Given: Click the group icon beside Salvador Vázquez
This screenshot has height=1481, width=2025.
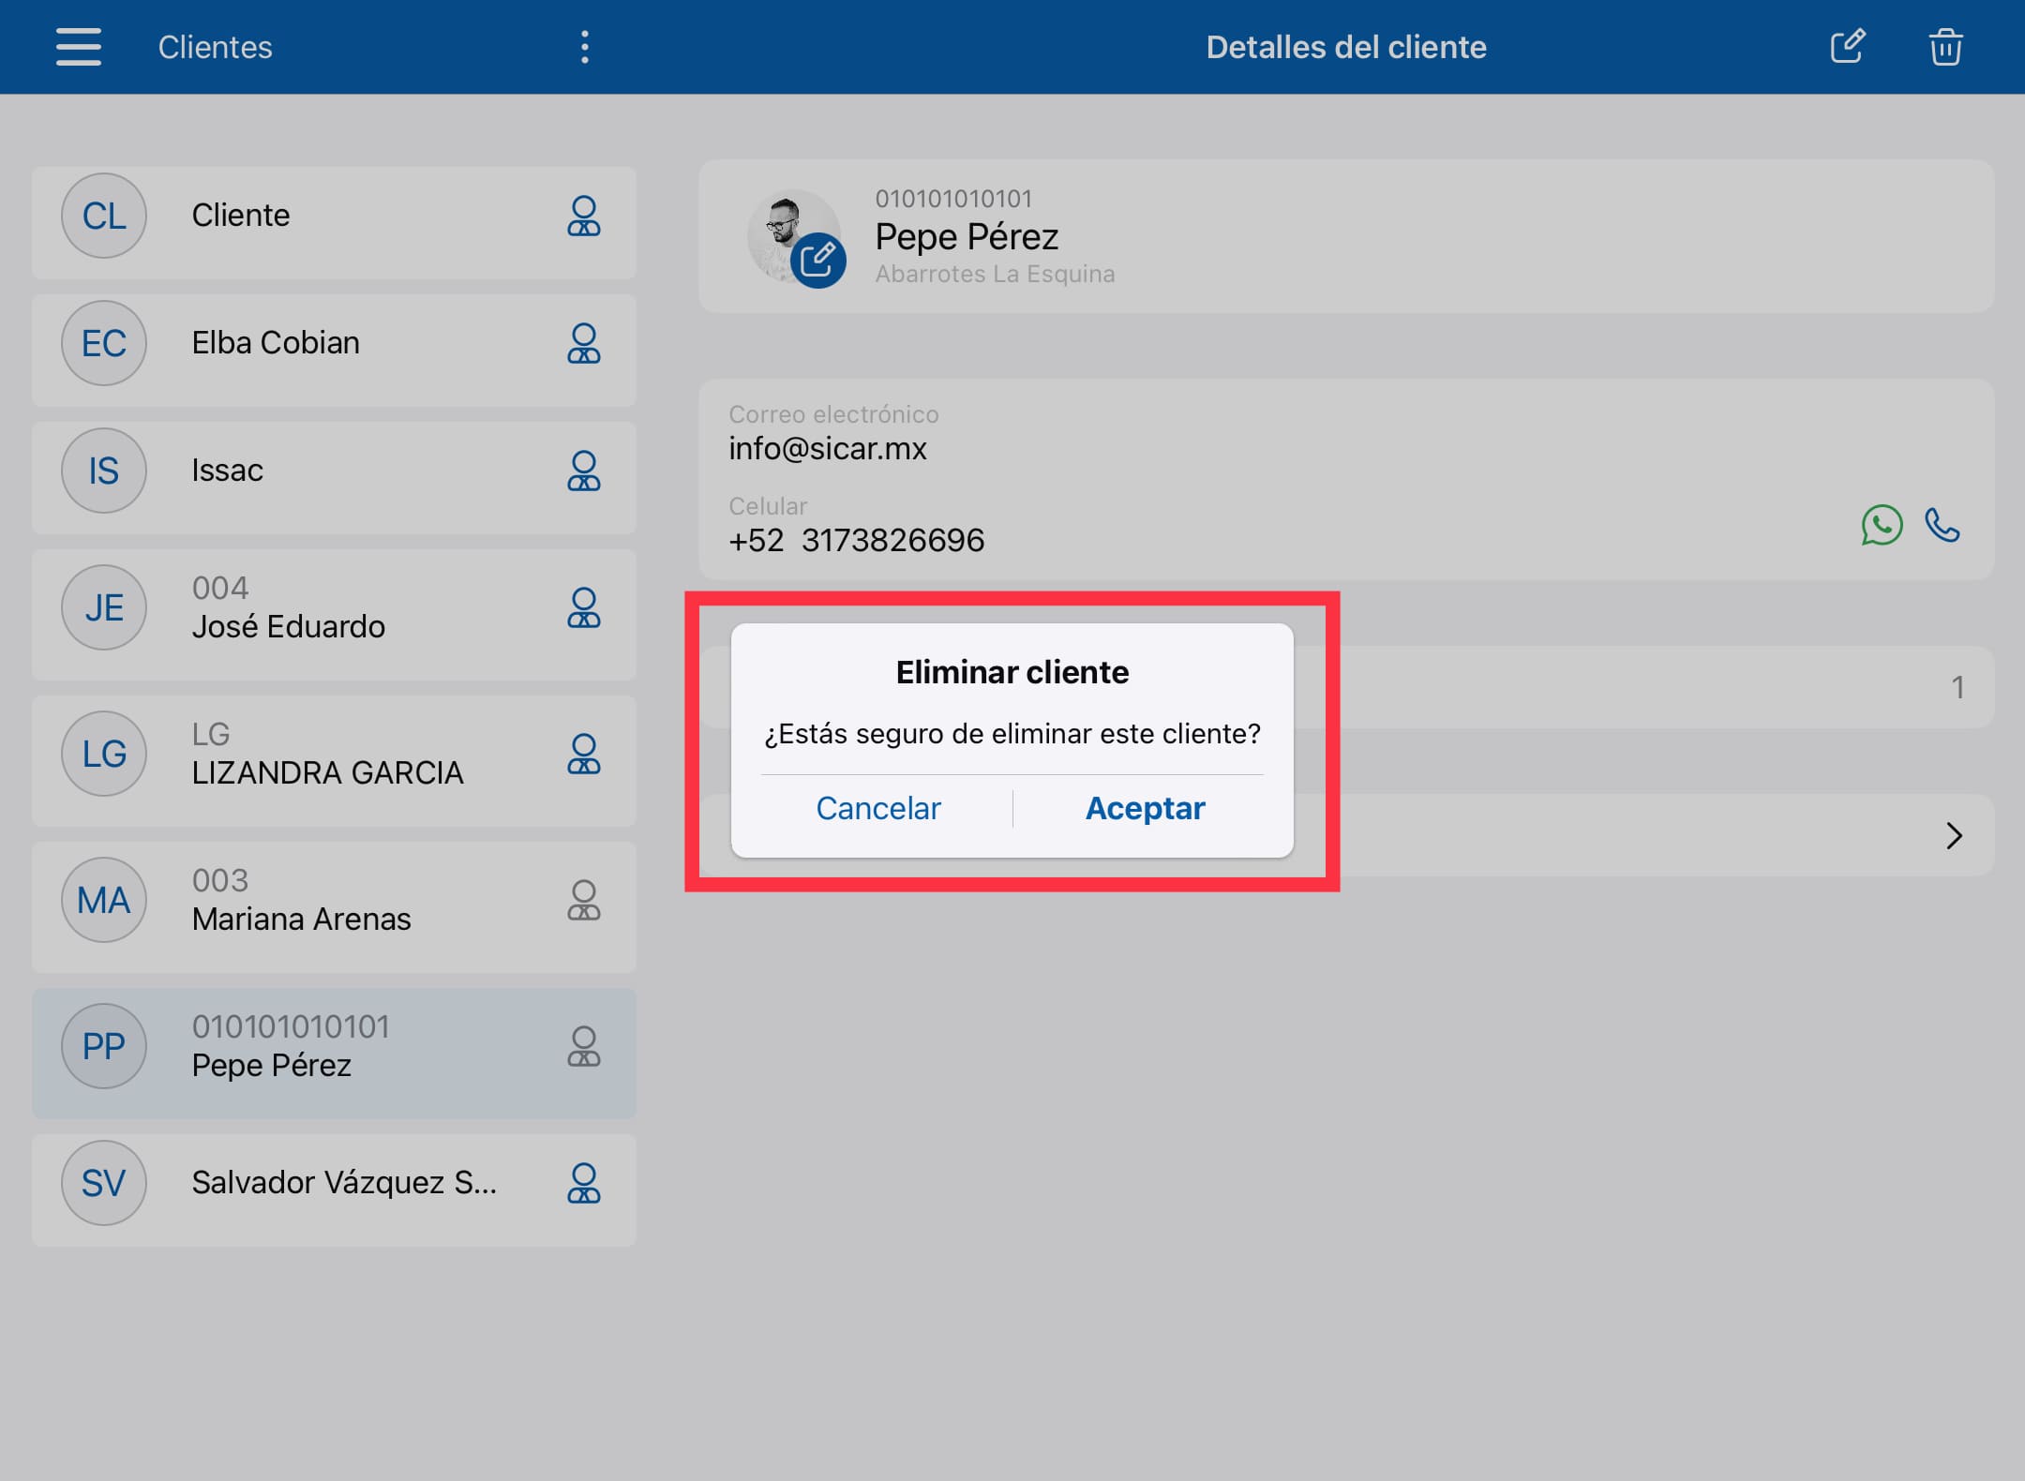Looking at the screenshot, I should tap(583, 1183).
